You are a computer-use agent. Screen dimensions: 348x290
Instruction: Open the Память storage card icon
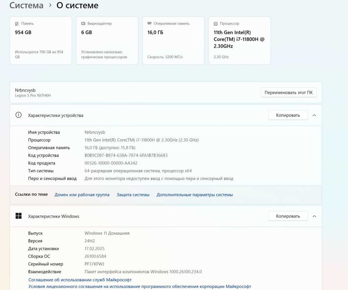point(17,24)
